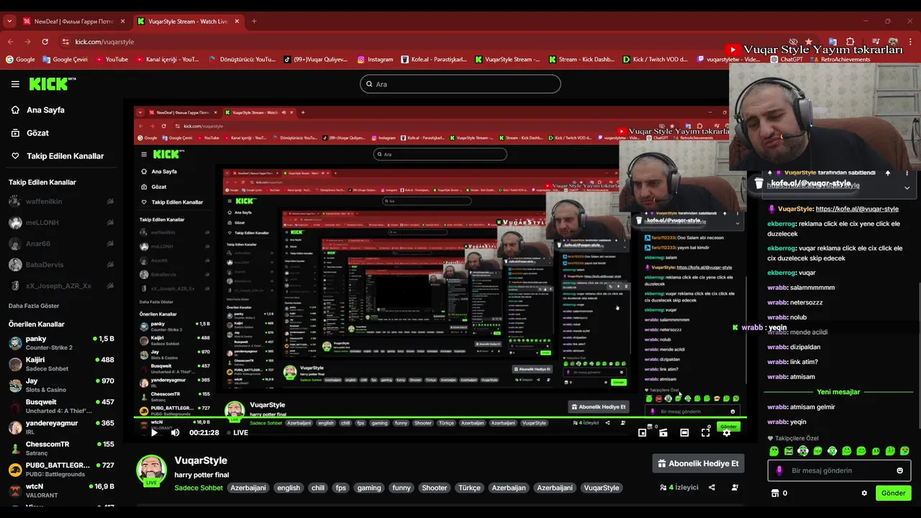Click the VuqarStyle channel avatar

[x=152, y=471]
